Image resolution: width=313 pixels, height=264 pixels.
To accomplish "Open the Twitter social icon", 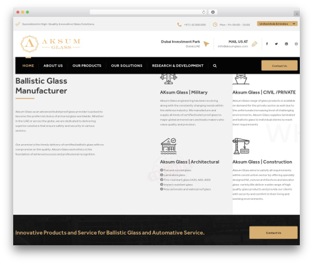I will 276,44.
